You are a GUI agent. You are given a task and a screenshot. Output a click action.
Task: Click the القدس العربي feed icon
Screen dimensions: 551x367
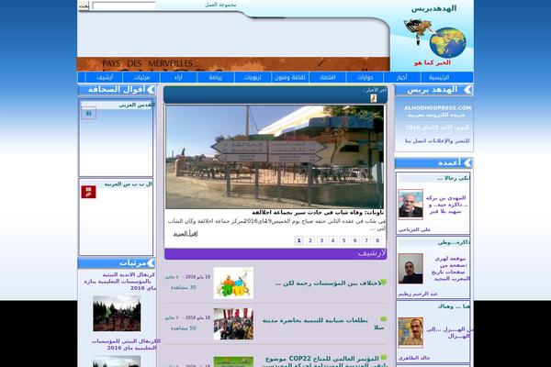tap(88, 114)
